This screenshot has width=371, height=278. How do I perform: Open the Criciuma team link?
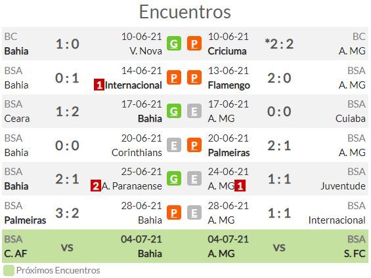click(227, 51)
